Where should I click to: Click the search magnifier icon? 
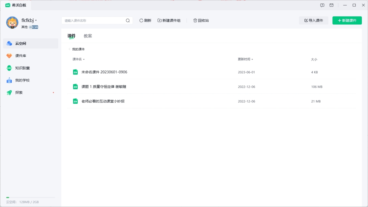pyautogui.click(x=128, y=21)
